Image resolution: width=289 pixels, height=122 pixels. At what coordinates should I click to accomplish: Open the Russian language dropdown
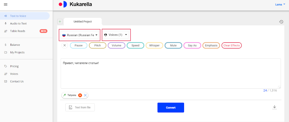[80, 35]
